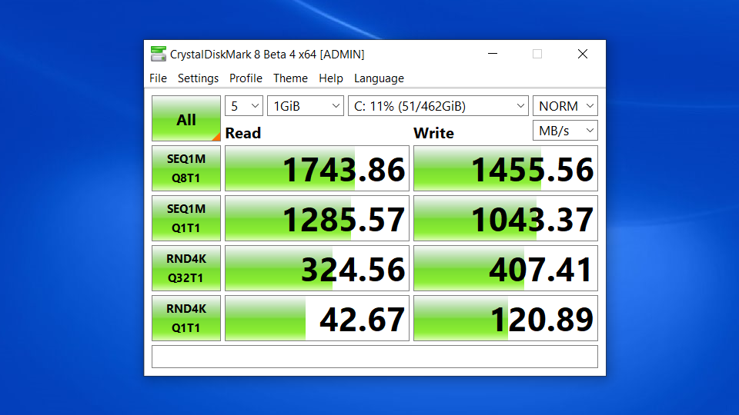The width and height of the screenshot is (739, 415).
Task: Click the RND4K Q1T1 read result 42.67
Action: click(317, 318)
